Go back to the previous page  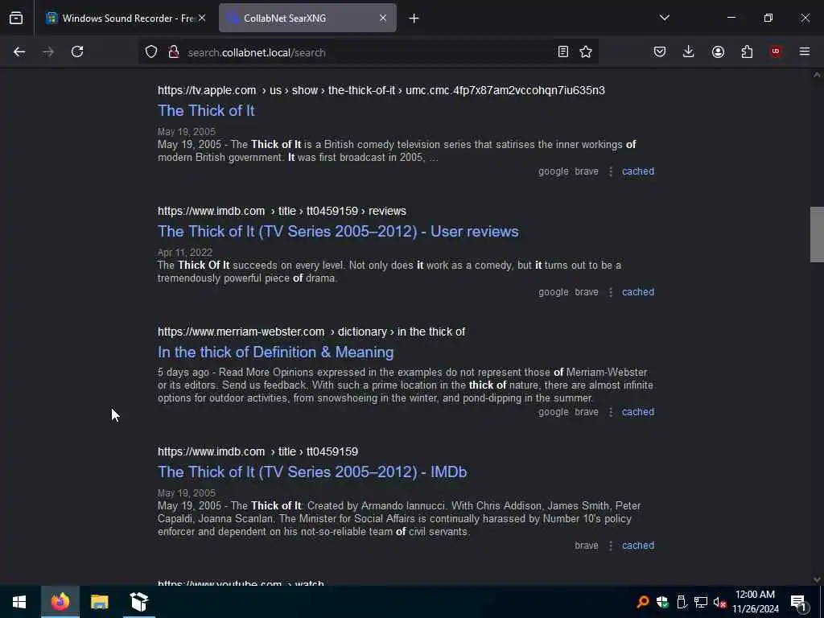(x=19, y=51)
